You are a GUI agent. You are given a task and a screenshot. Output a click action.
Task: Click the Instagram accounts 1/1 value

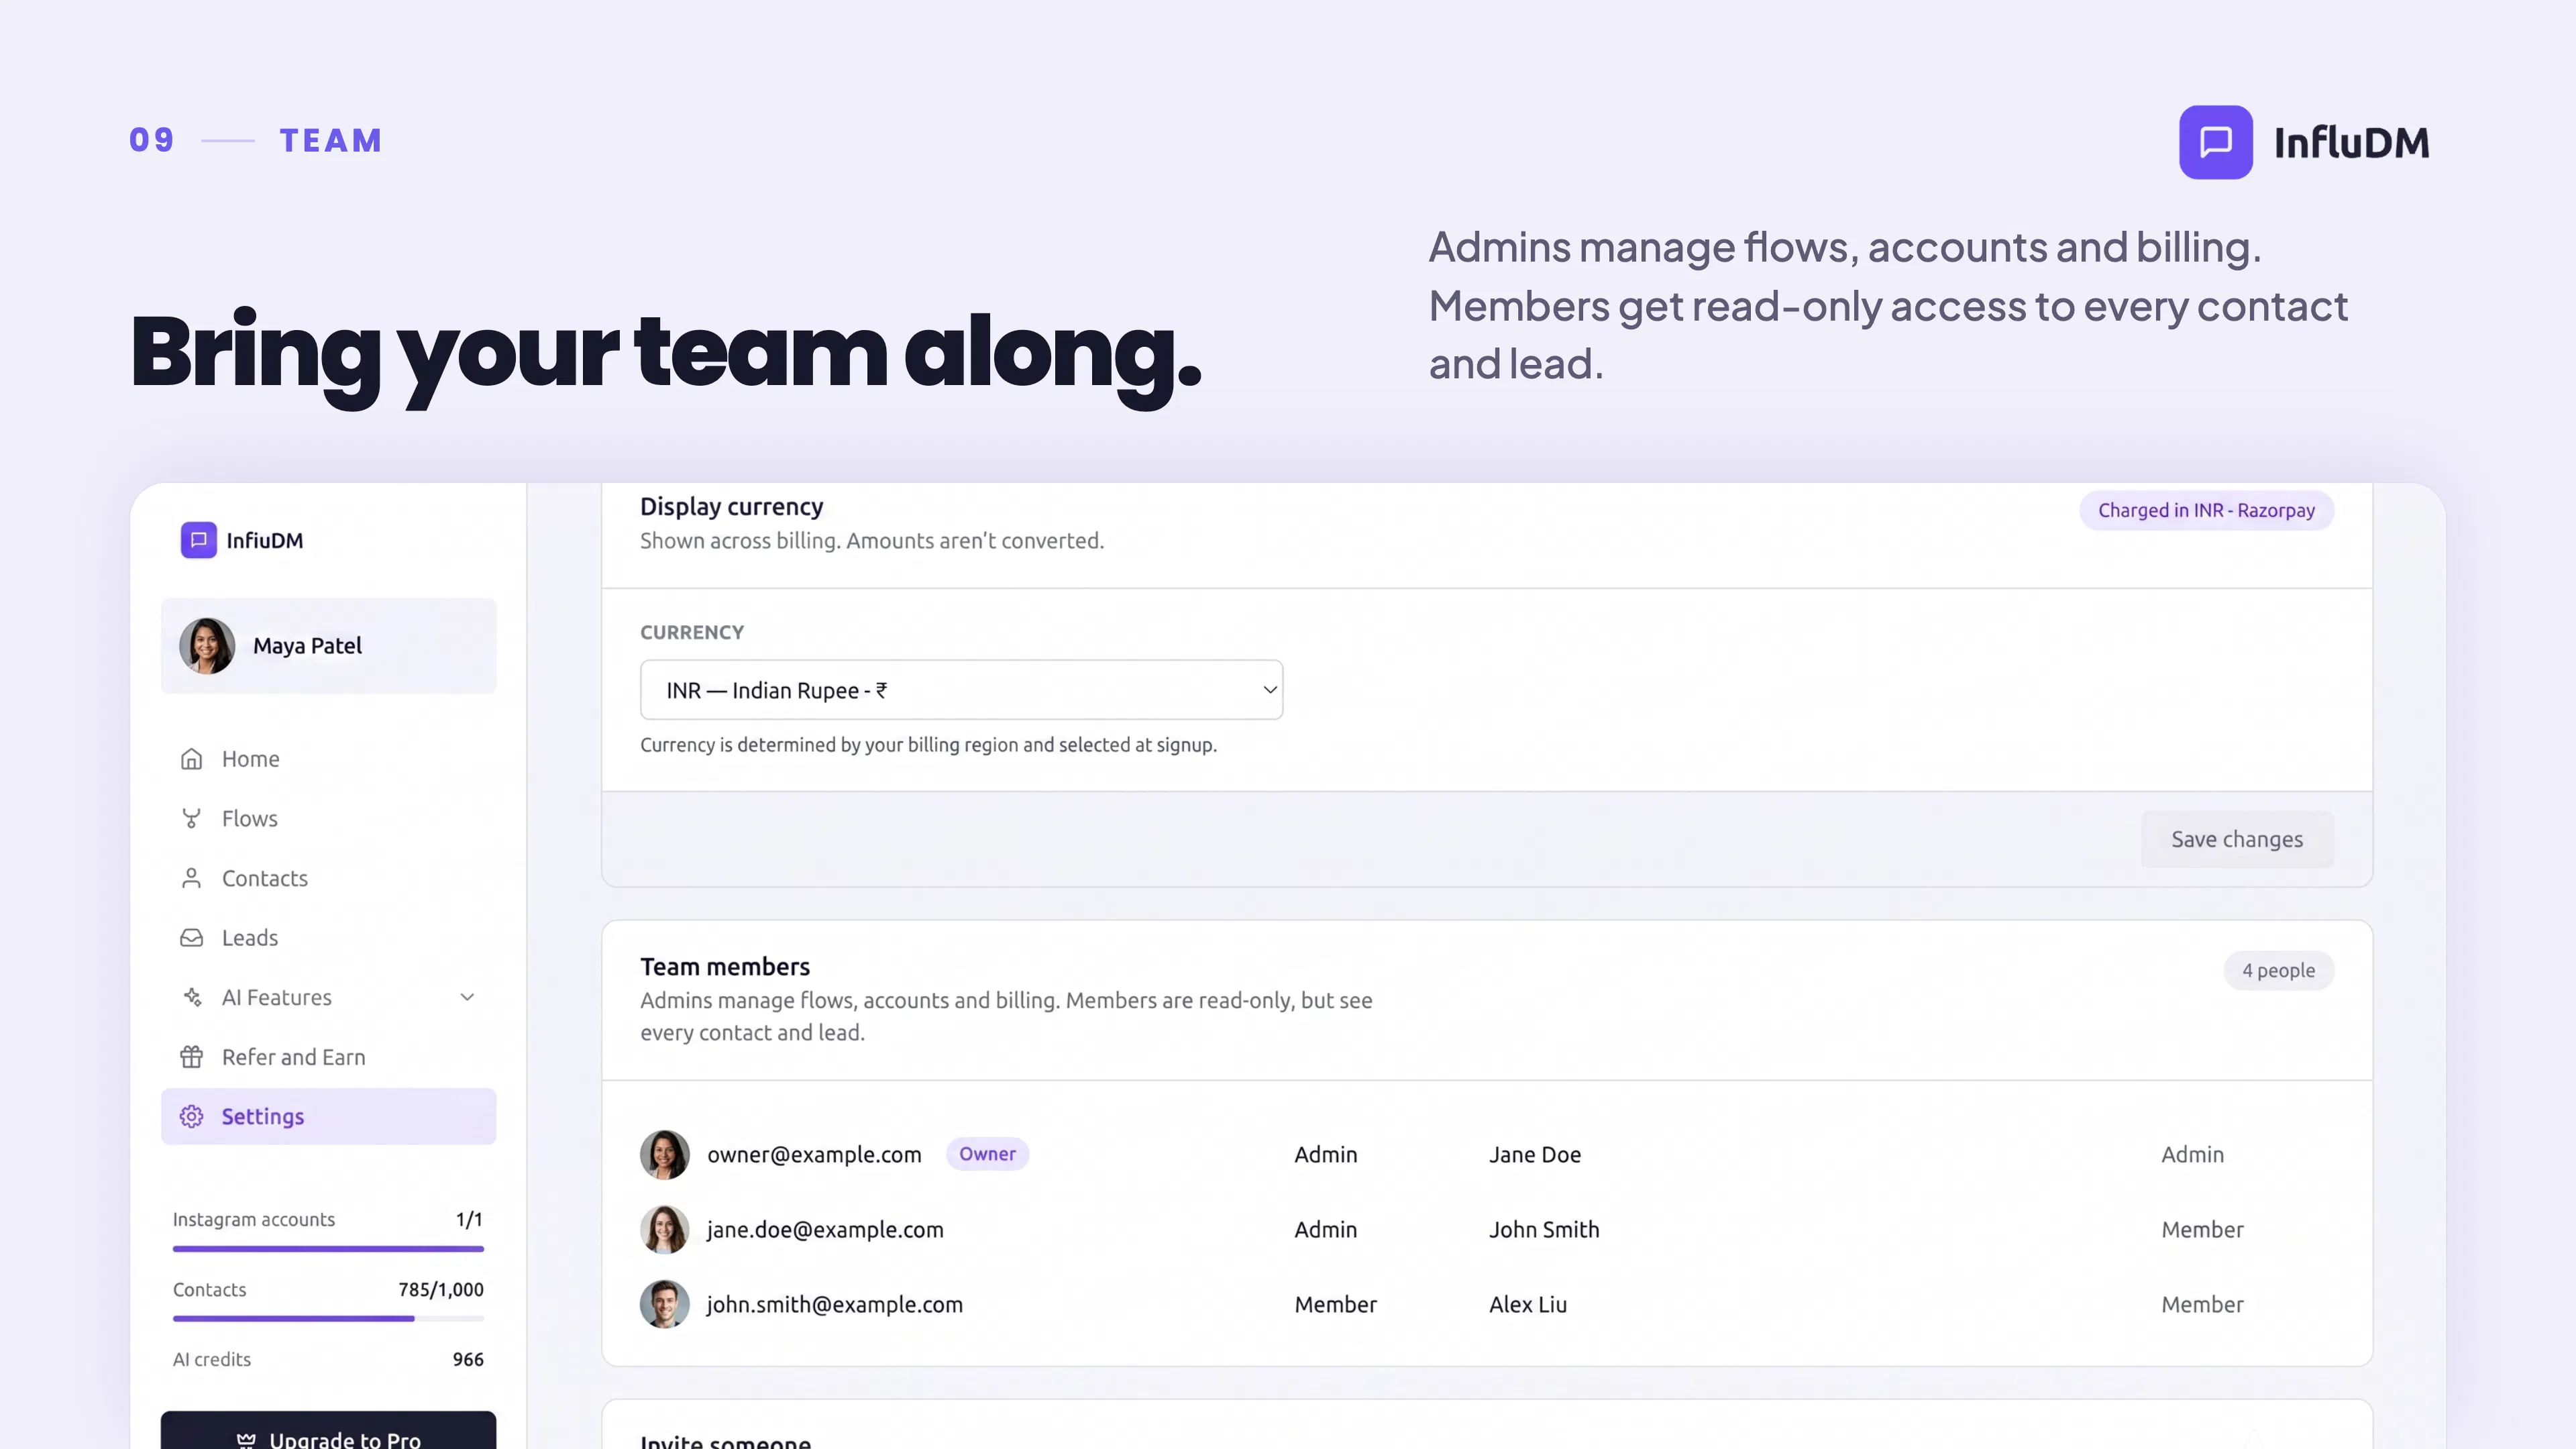(469, 1220)
